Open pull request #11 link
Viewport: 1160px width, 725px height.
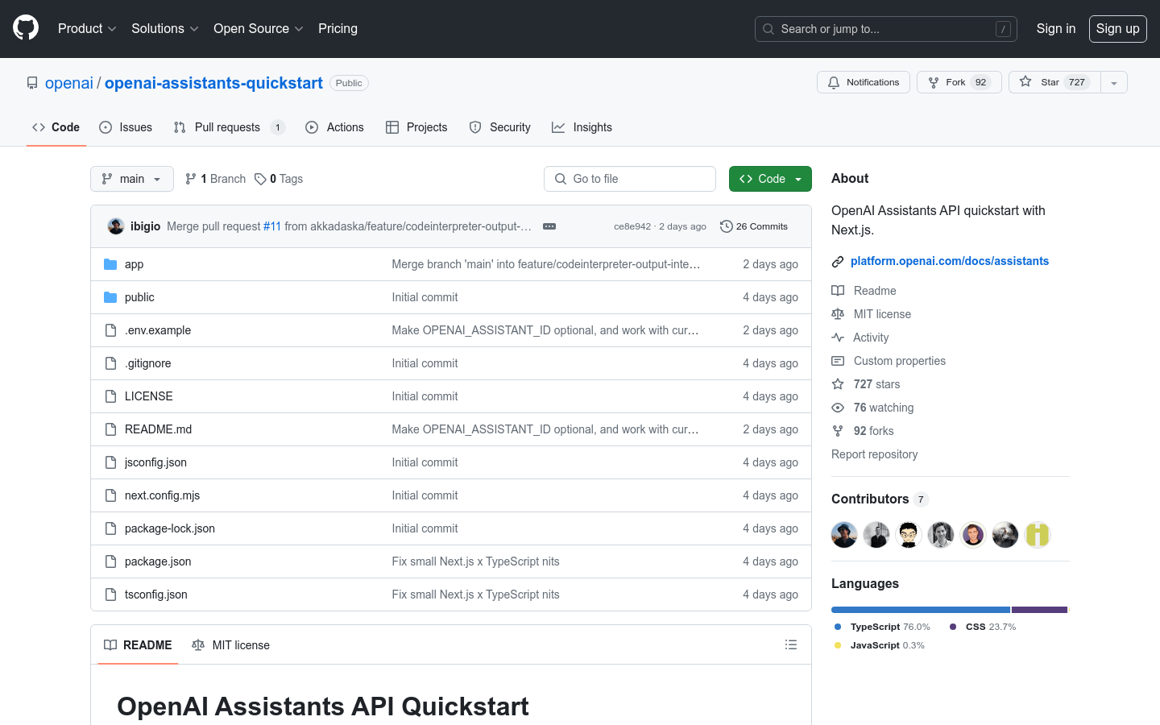pos(272,226)
